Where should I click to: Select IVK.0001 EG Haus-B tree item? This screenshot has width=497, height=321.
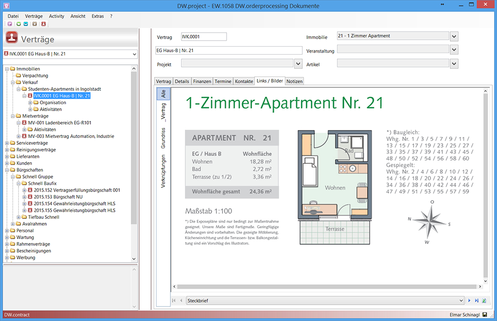click(x=62, y=96)
